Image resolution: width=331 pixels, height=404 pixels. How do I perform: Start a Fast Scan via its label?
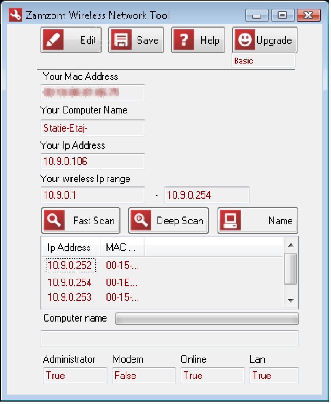click(94, 221)
